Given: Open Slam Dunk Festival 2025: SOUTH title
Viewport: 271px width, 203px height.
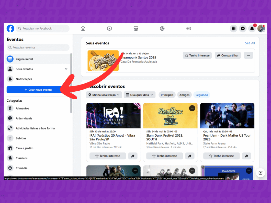Looking at the screenshot, I should (x=165, y=137).
